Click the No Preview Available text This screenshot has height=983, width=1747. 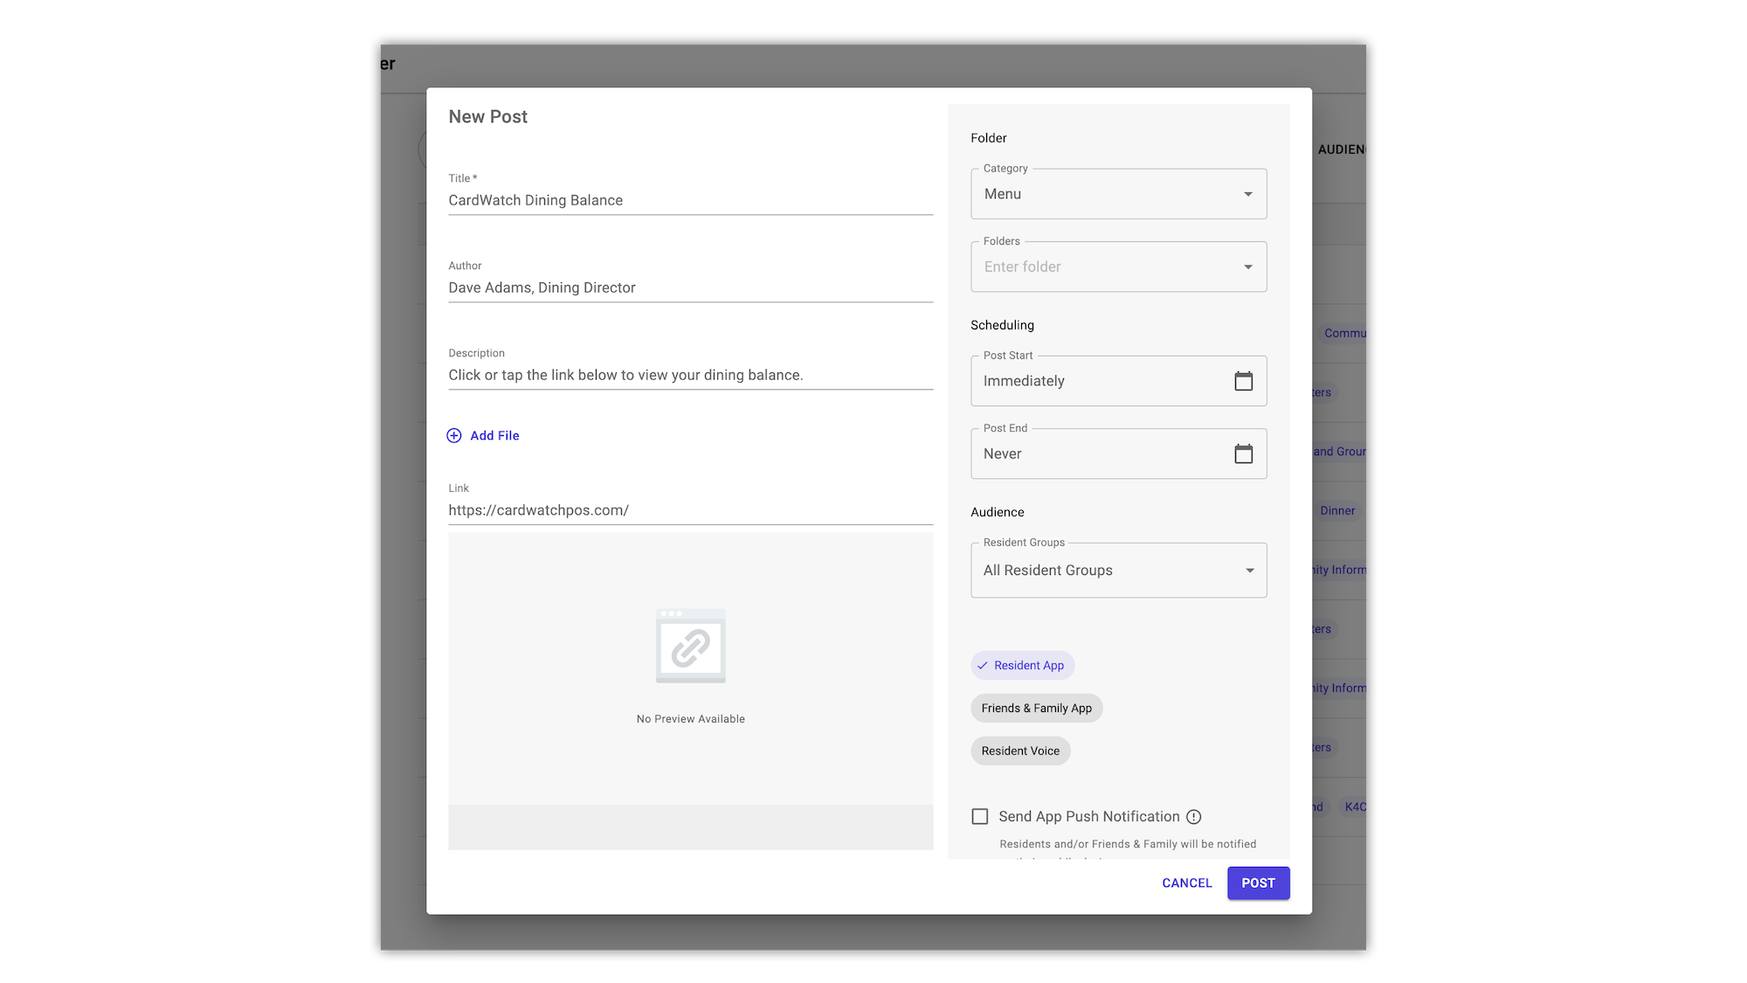(x=690, y=719)
